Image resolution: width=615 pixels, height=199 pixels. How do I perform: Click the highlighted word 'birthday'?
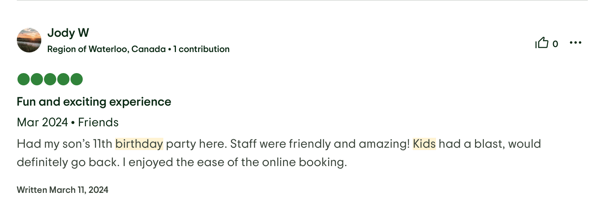click(139, 144)
